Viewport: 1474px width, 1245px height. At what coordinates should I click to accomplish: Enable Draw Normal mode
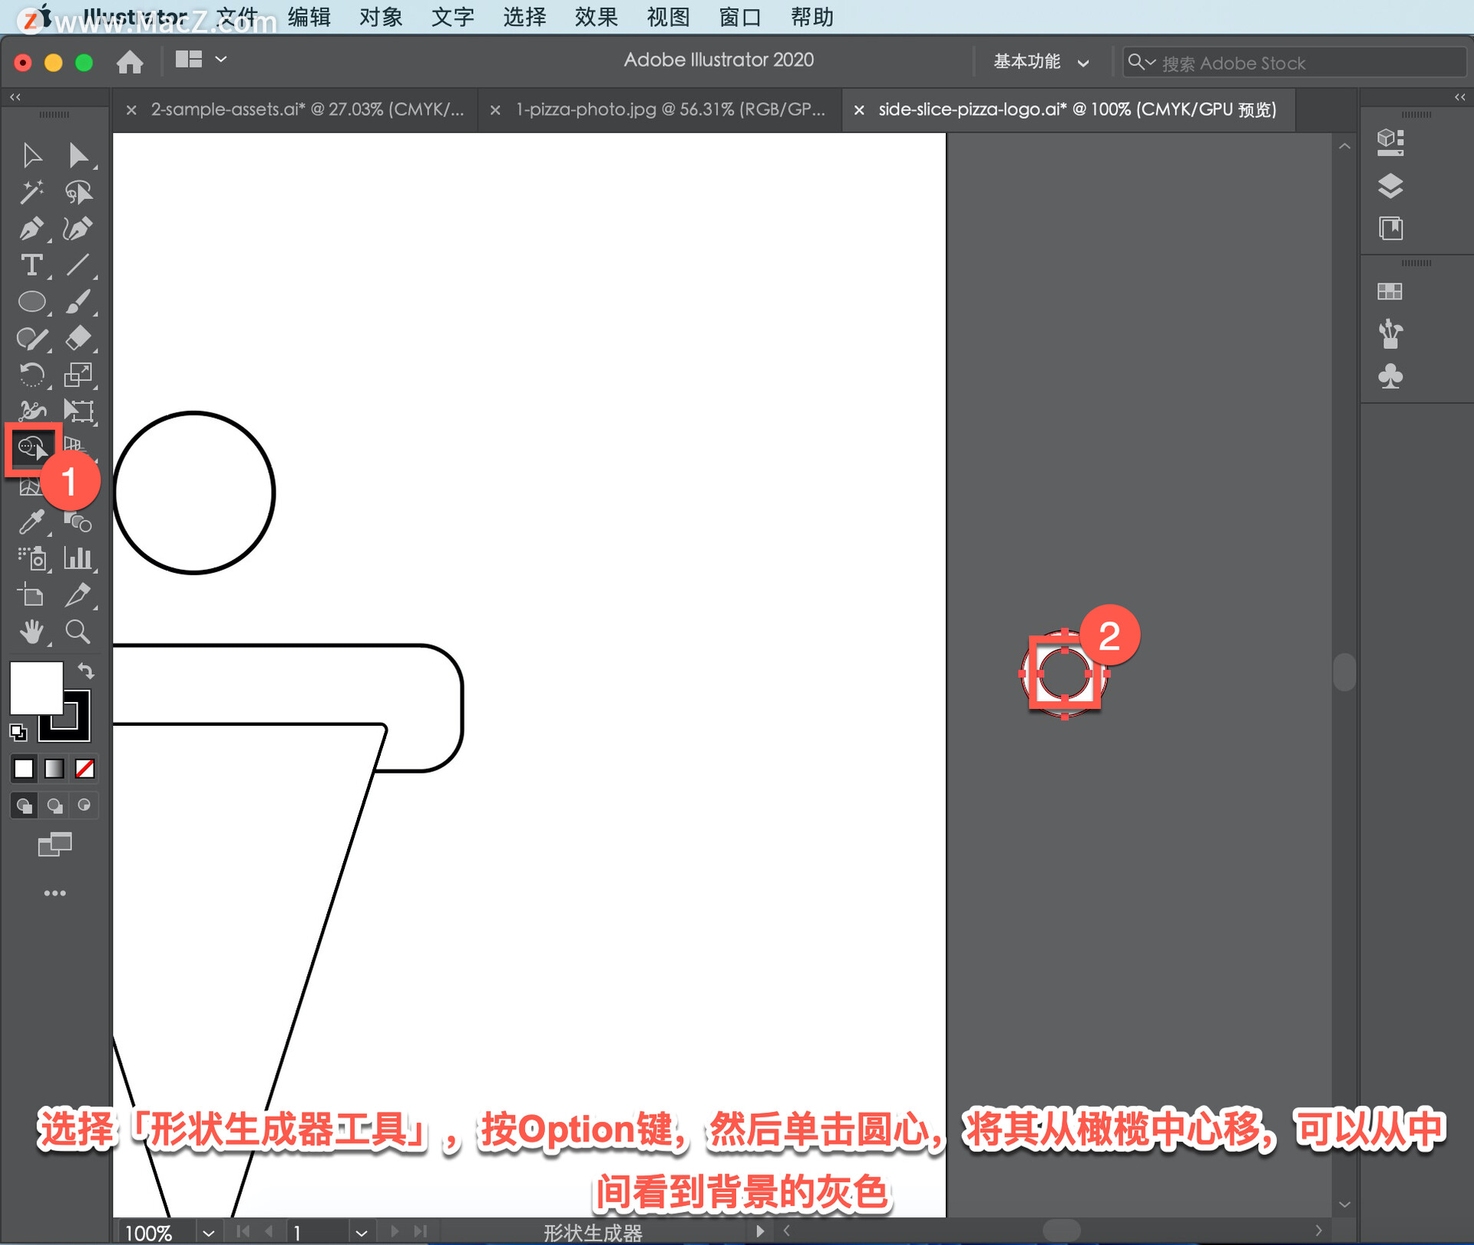(24, 806)
